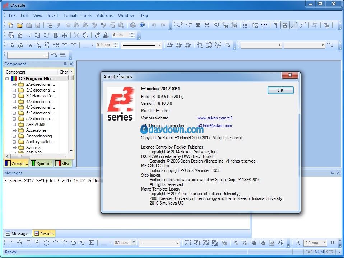Image resolution: width=344 pixels, height=258 pixels.
Task: Expand the ABB AC500 folder
Action: (x=14, y=125)
